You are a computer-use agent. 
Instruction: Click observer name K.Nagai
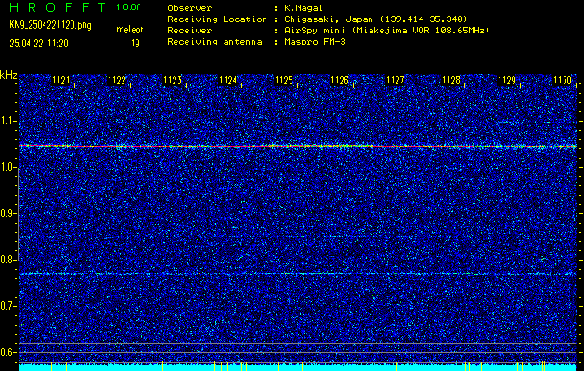pos(304,8)
